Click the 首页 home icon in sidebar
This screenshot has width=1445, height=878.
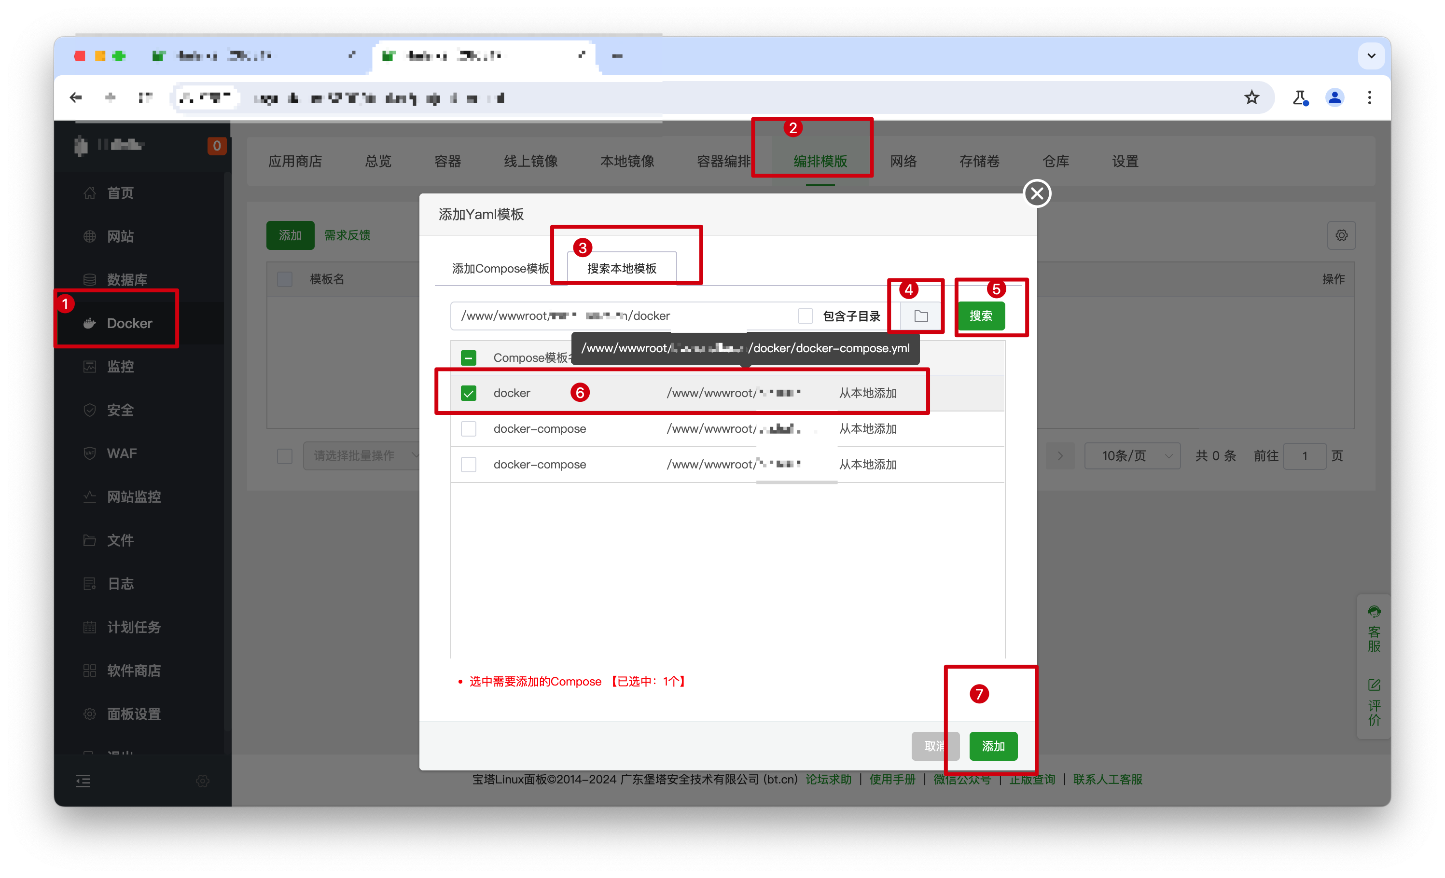click(x=89, y=193)
